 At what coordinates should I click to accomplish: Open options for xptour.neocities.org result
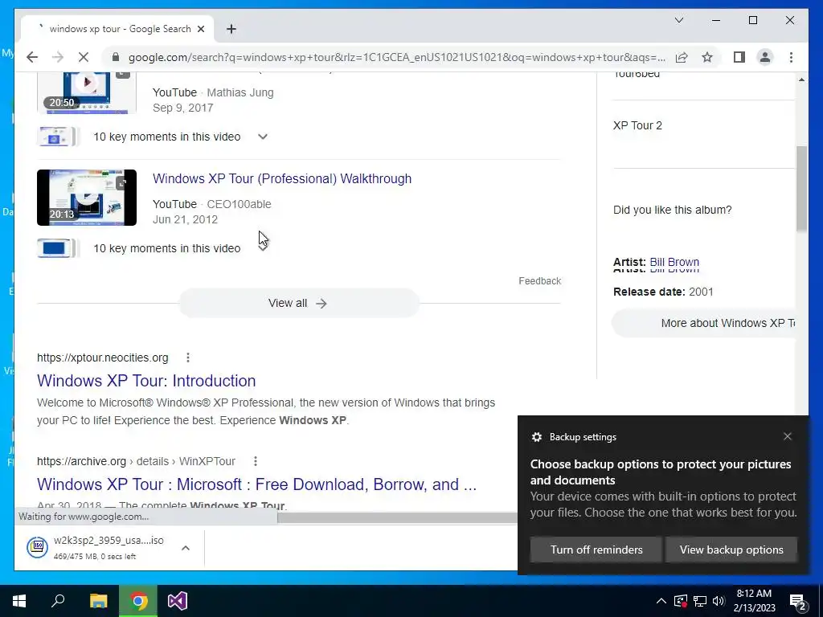(x=188, y=358)
